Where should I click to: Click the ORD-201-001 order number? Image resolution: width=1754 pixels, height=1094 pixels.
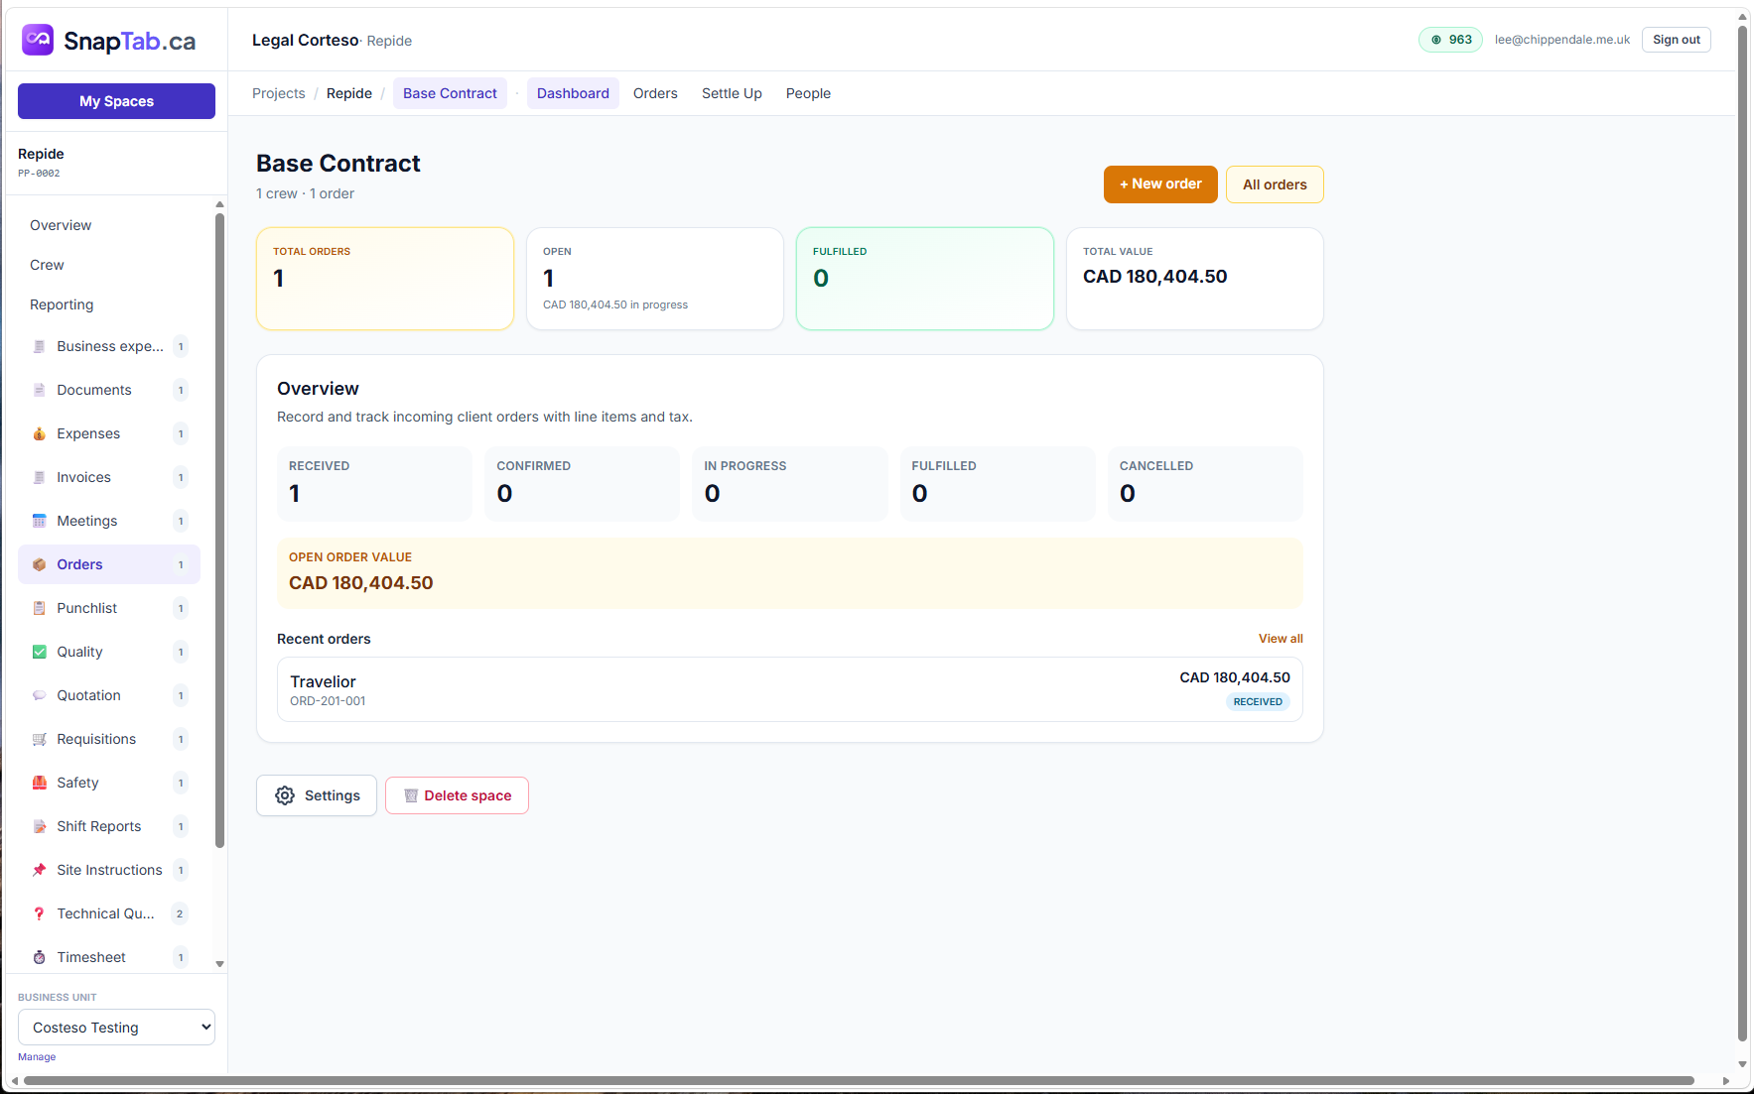[x=328, y=701]
